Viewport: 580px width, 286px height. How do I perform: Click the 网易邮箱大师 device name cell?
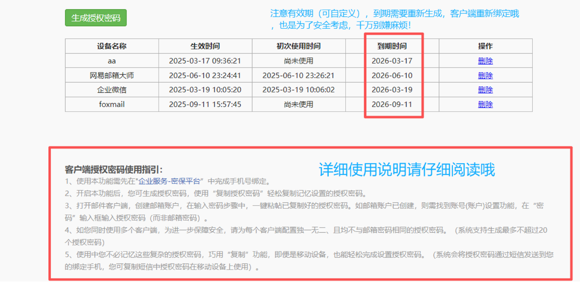point(111,75)
